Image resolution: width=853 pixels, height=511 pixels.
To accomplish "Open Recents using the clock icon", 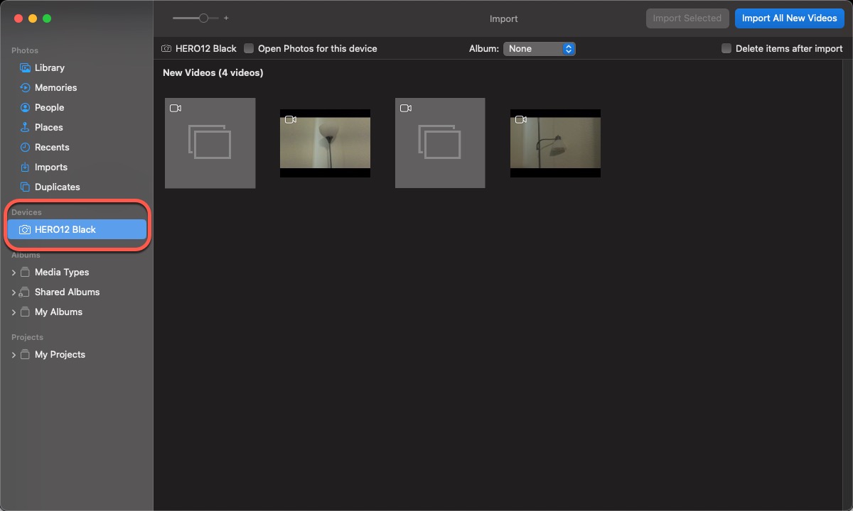I will (x=25, y=148).
